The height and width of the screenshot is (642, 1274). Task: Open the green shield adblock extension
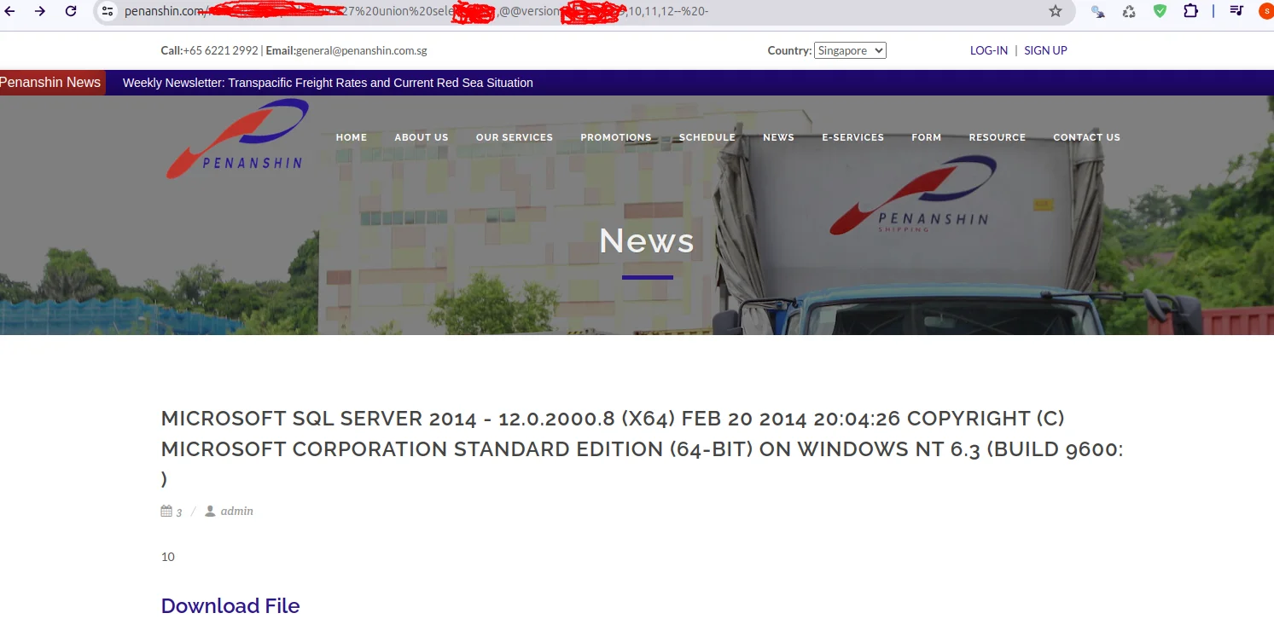[x=1160, y=11]
